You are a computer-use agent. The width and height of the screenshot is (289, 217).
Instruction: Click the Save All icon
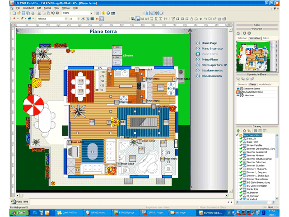(x=28, y=13)
